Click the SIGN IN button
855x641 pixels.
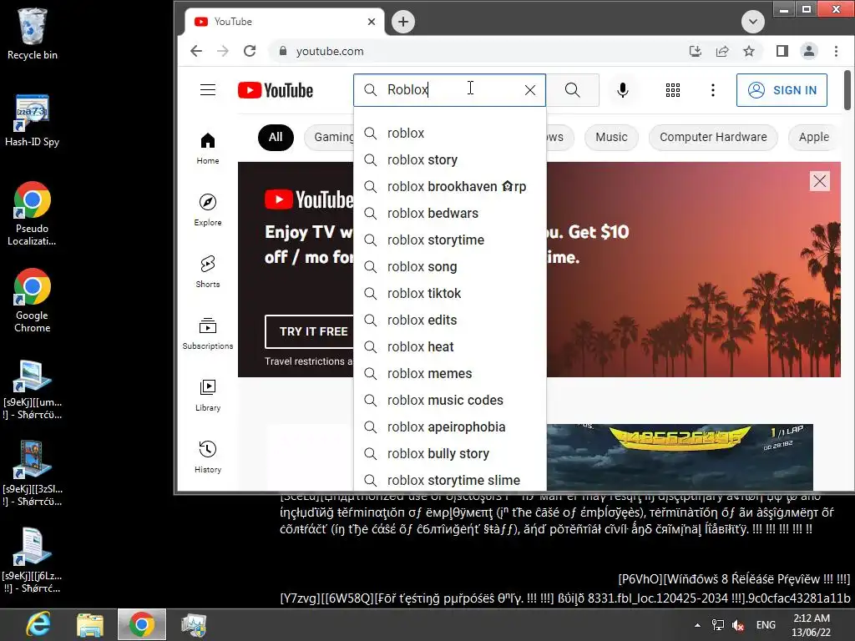[782, 90]
